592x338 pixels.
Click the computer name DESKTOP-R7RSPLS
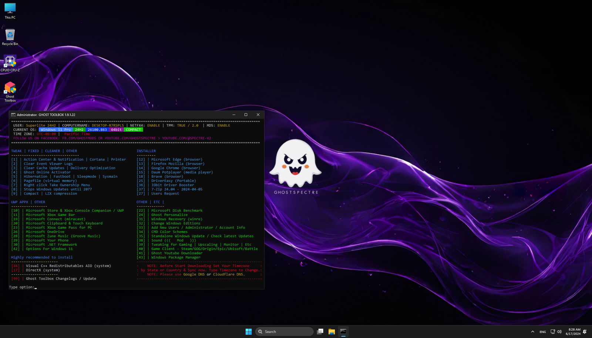click(108, 126)
